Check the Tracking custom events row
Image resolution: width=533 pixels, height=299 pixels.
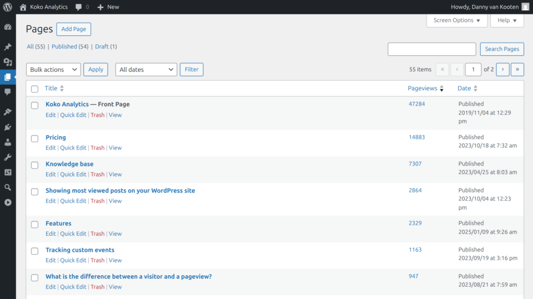[x=34, y=251]
